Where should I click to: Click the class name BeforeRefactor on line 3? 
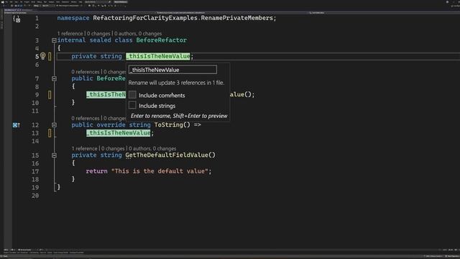pos(161,40)
